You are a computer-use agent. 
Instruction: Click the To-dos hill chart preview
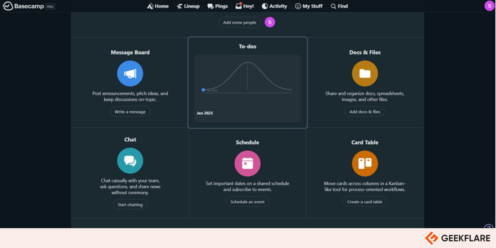(247, 88)
